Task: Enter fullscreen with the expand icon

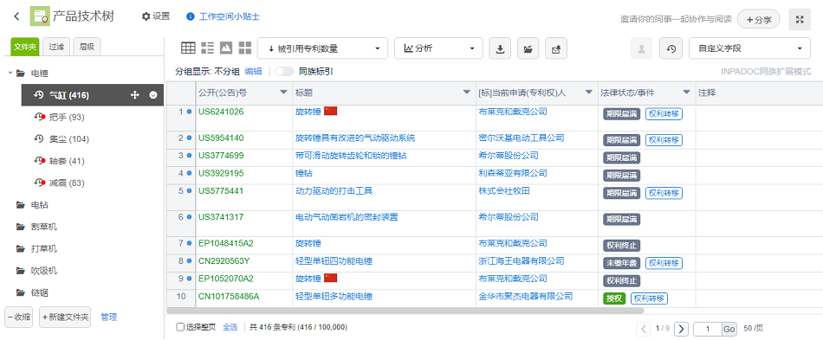Action: (x=800, y=19)
